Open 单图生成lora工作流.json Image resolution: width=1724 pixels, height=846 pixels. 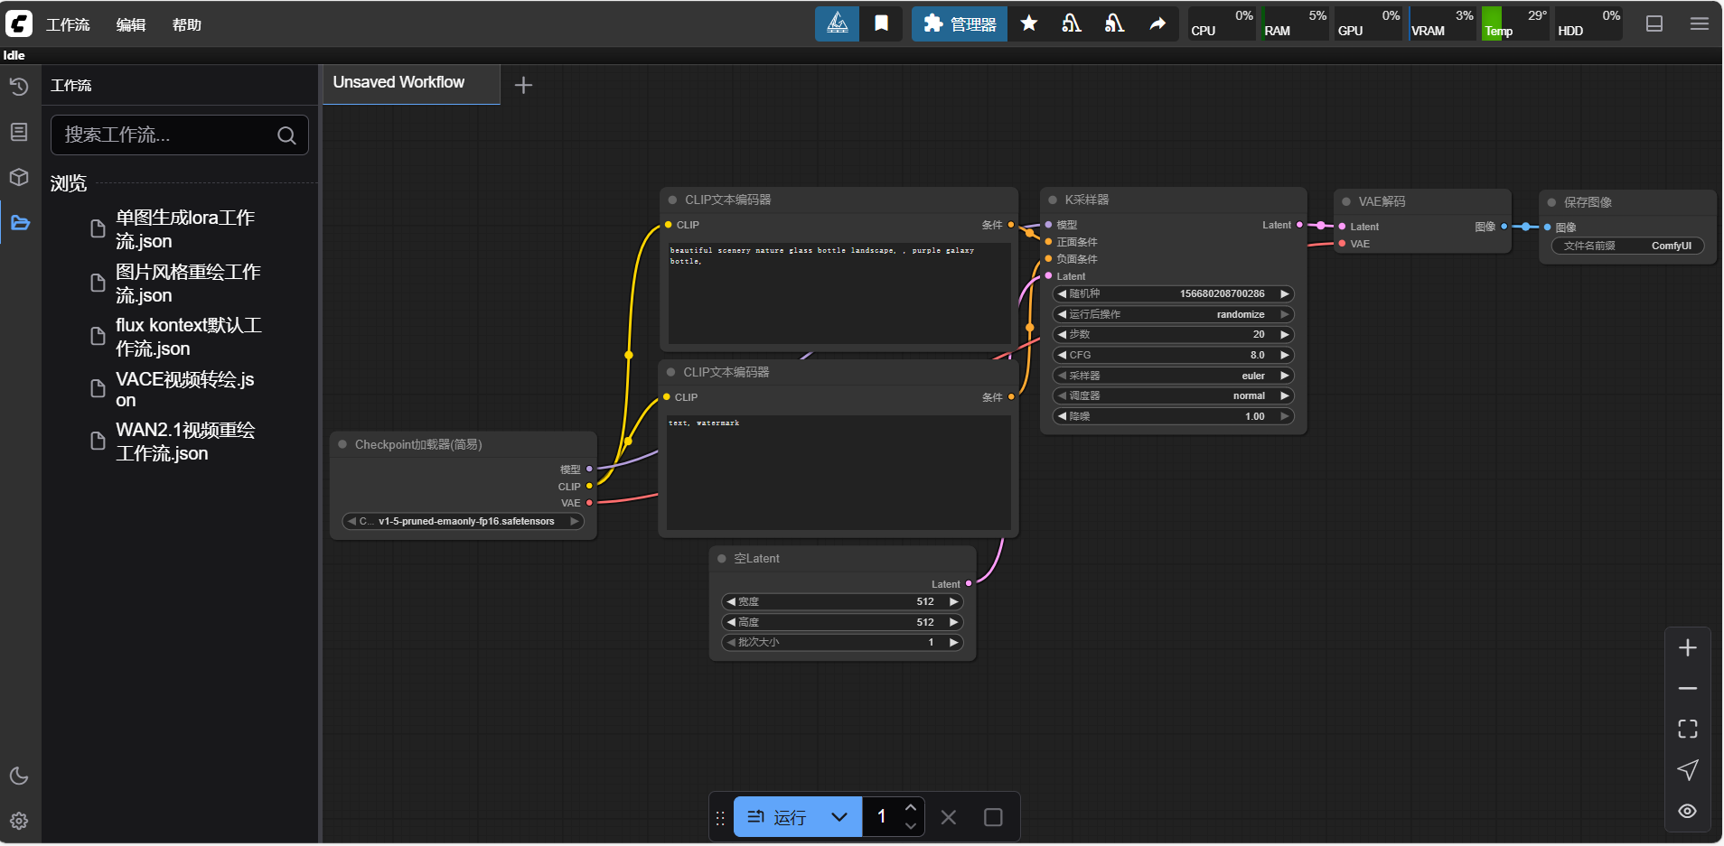click(x=184, y=229)
